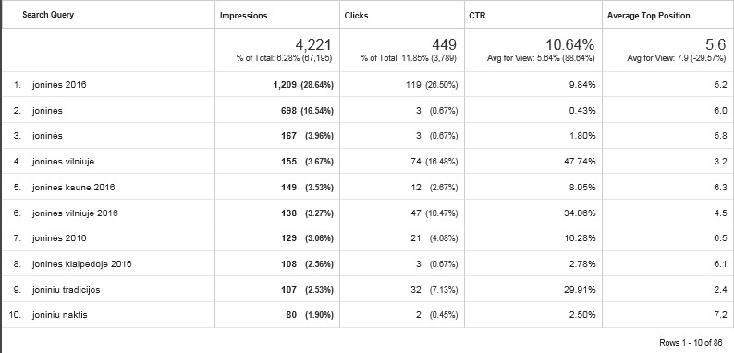
Task: Open 'joniniu tradicijos' search query
Action: point(66,290)
